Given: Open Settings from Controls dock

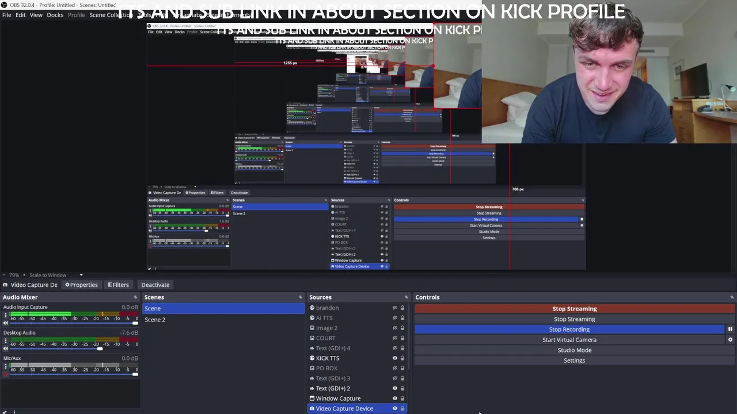Looking at the screenshot, I should coord(575,361).
